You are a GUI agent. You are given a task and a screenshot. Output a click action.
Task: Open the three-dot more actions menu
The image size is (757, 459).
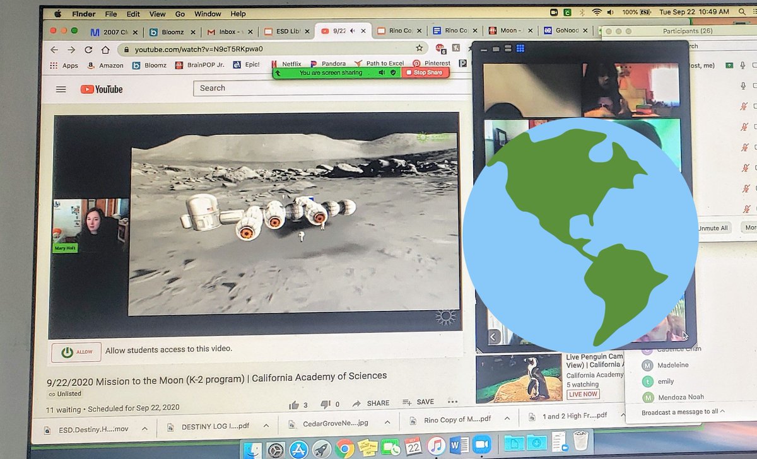pyautogui.click(x=452, y=402)
